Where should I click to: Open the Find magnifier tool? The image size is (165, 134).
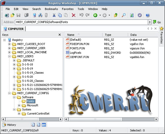tap(124, 15)
